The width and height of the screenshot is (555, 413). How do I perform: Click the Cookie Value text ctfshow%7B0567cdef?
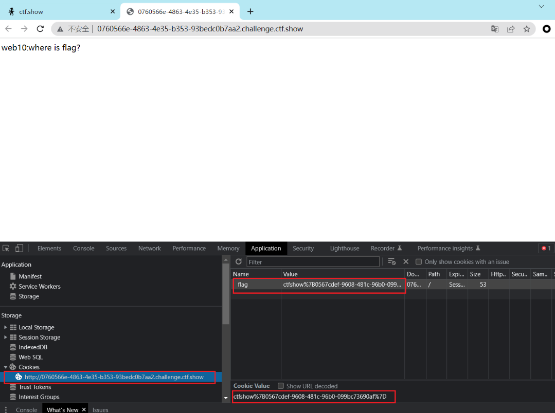point(310,397)
